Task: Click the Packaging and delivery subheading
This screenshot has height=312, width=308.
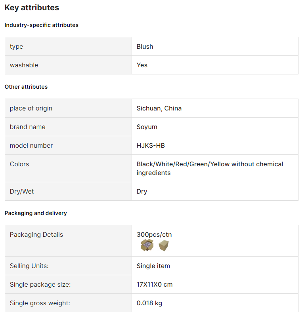Action: [x=36, y=213]
